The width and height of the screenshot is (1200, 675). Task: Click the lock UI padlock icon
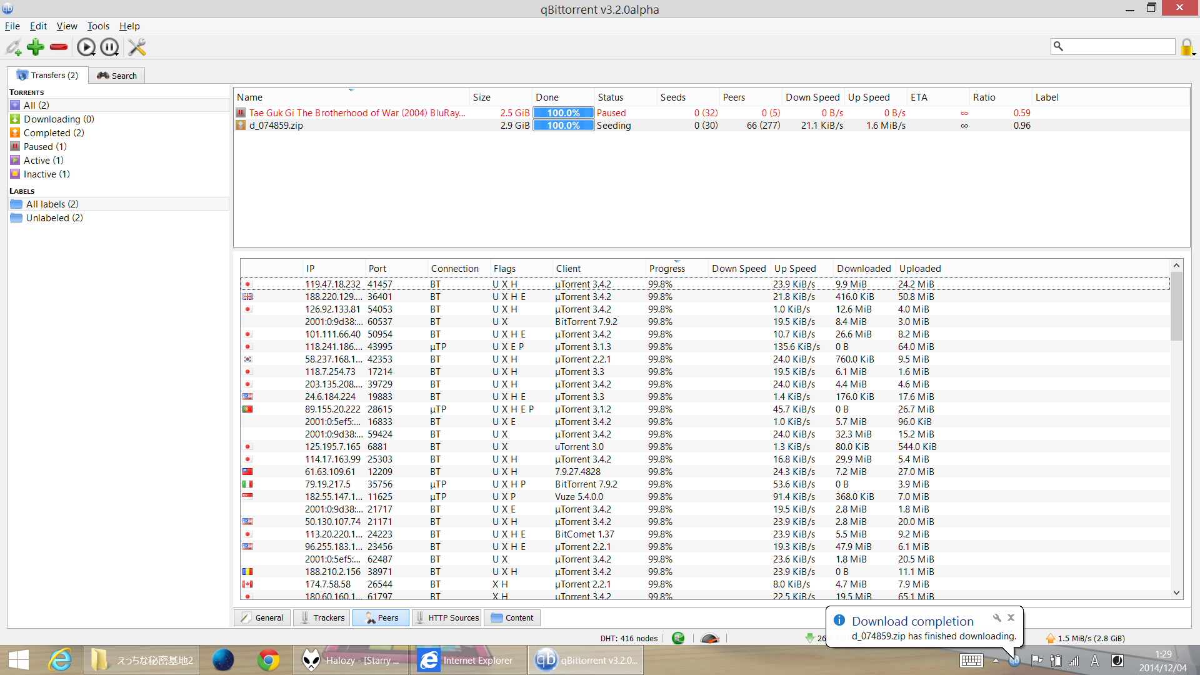pyautogui.click(x=1187, y=47)
